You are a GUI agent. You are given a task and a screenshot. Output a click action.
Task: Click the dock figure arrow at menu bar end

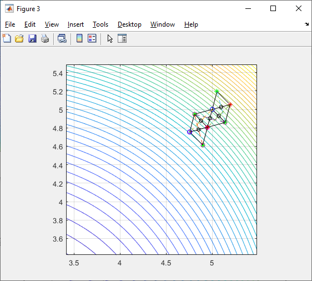click(306, 24)
